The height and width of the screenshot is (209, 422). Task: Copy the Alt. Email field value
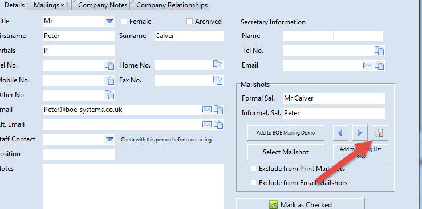(218, 124)
